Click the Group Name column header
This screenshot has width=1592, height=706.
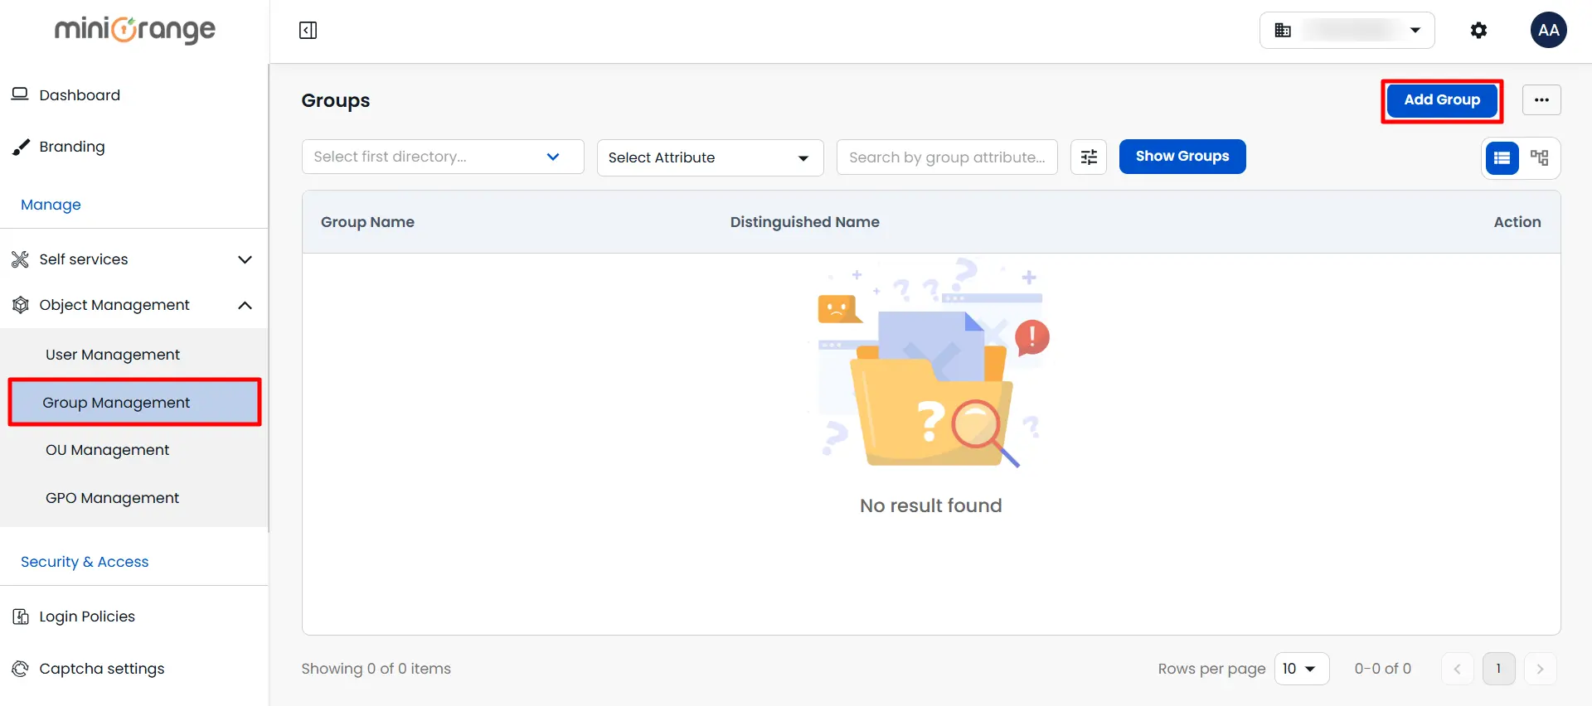click(367, 222)
